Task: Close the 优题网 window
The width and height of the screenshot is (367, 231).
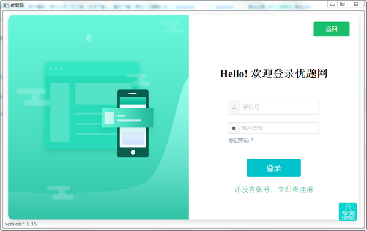Action: tap(356, 4)
